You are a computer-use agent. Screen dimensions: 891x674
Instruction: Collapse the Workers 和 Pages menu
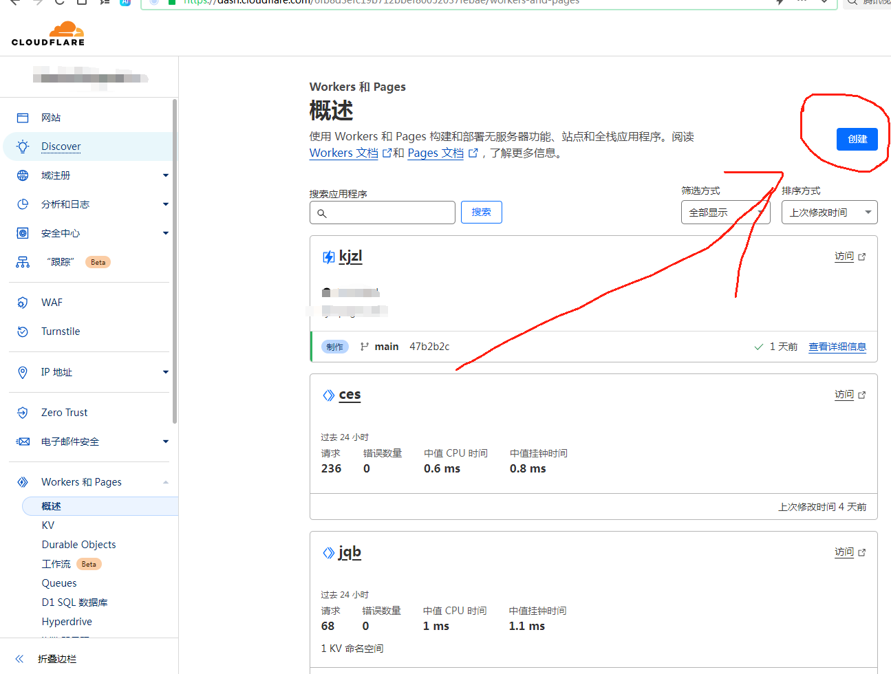(165, 482)
